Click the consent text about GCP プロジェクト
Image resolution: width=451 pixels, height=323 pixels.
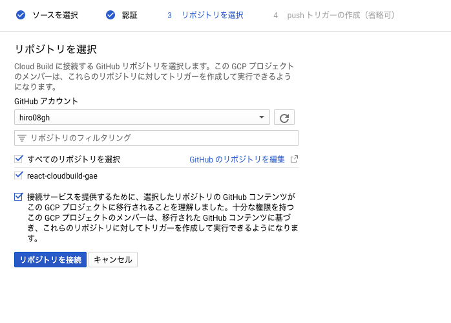163,217
